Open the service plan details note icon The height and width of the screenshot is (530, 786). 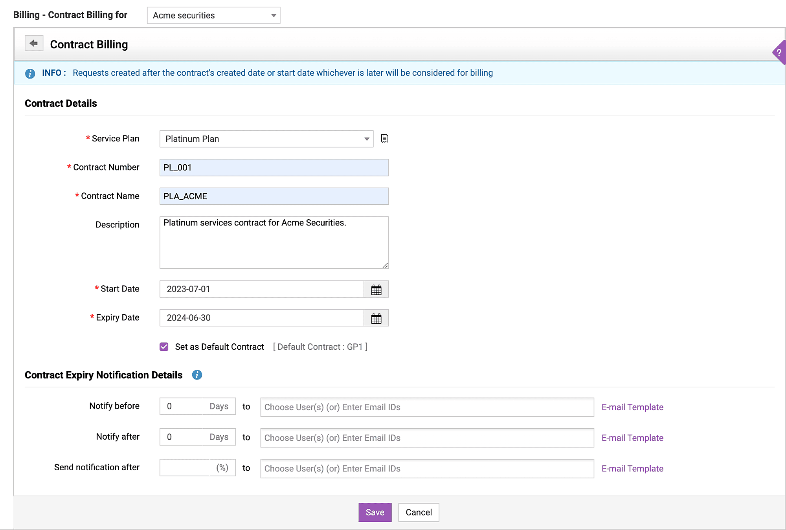point(385,138)
